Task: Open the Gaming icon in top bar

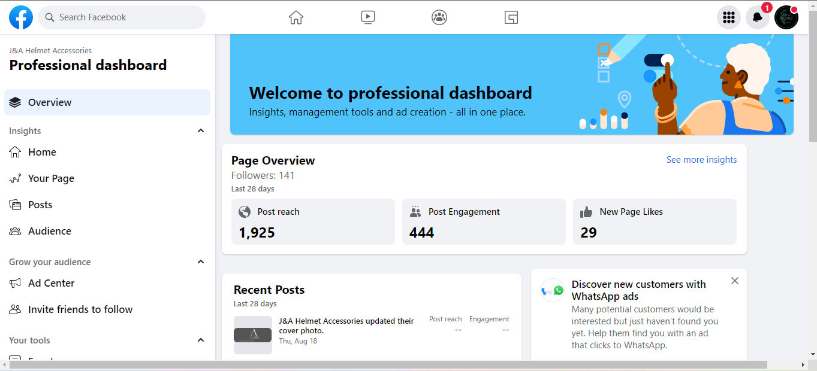Action: [511, 17]
